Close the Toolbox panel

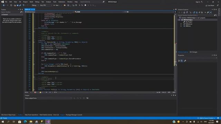[22, 10]
